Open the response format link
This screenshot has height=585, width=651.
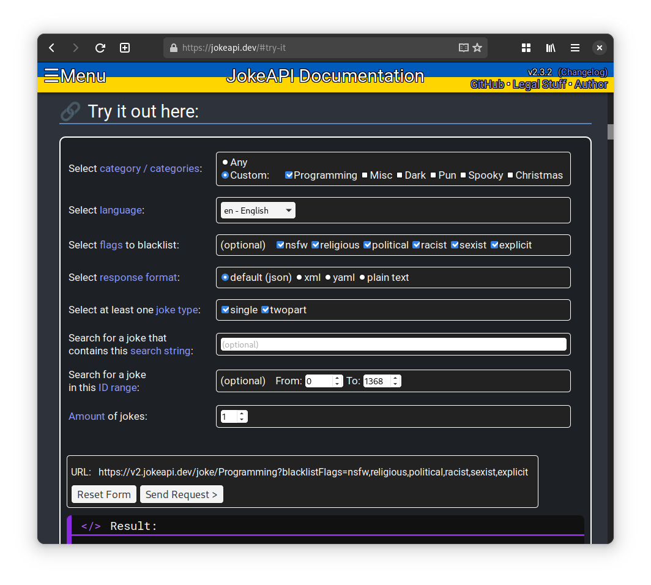point(138,277)
